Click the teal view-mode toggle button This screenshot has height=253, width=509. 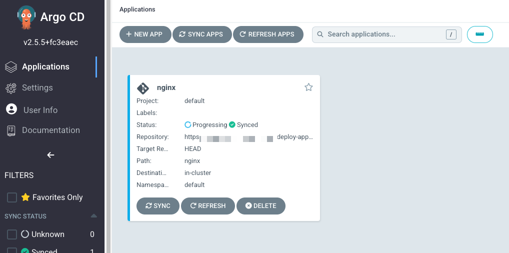click(x=480, y=34)
